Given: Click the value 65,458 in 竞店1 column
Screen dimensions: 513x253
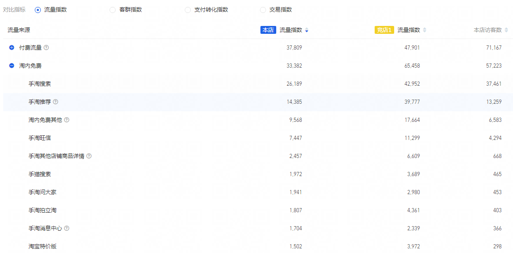Looking at the screenshot, I should click(x=412, y=66).
